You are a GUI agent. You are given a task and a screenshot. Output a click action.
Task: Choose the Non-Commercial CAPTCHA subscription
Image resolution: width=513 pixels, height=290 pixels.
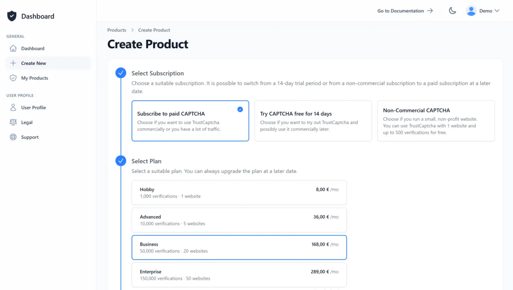coord(436,121)
